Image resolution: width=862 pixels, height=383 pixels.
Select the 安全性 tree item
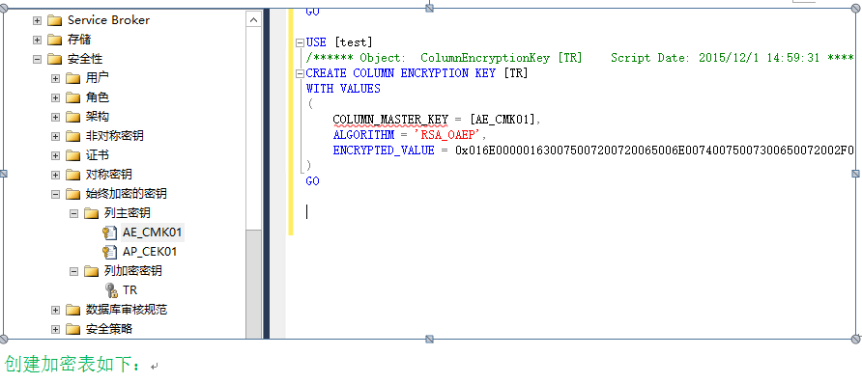(85, 59)
